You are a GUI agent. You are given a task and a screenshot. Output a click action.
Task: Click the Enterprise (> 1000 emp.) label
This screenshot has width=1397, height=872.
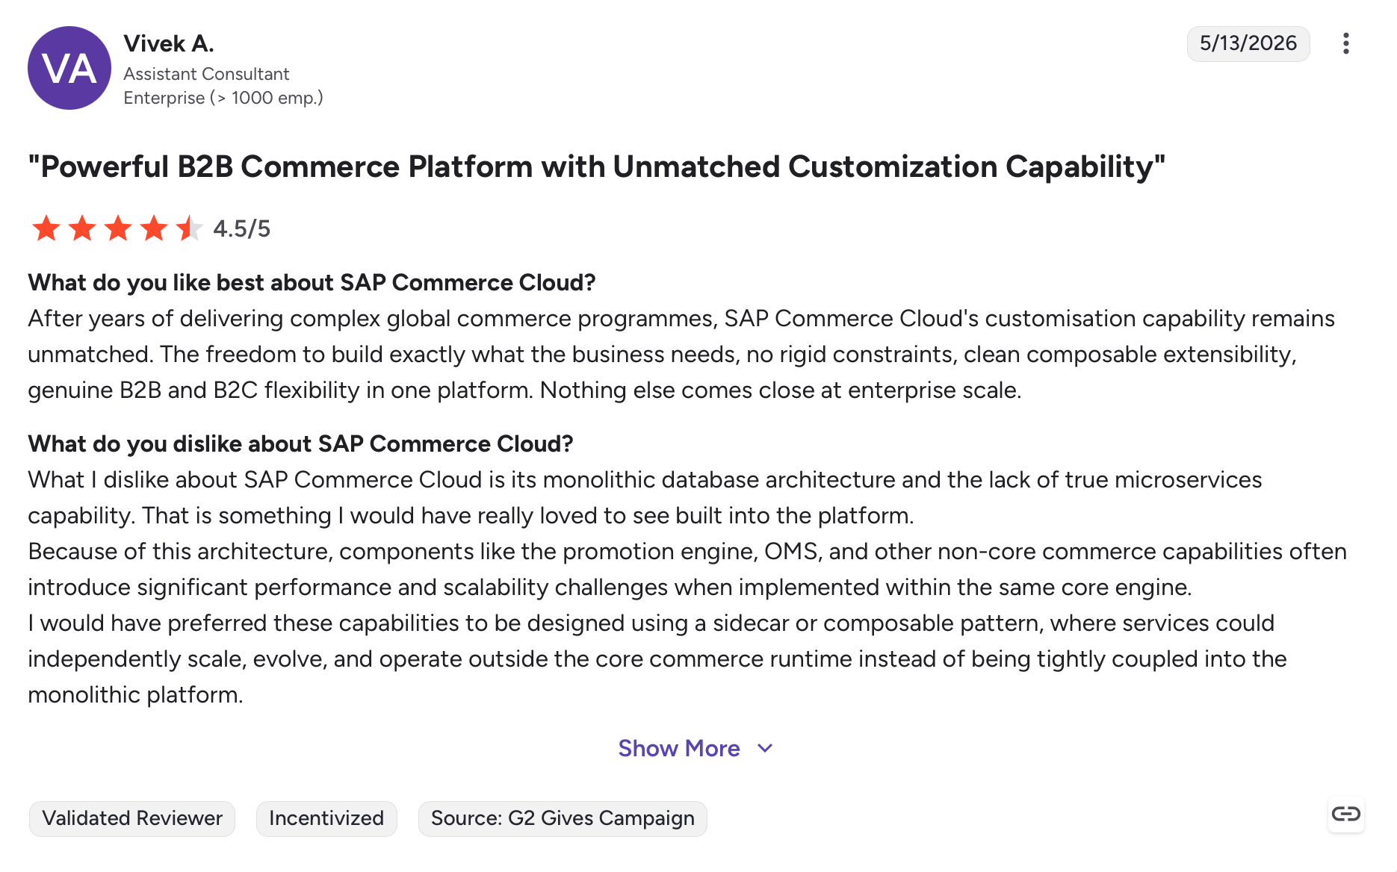point(223,98)
